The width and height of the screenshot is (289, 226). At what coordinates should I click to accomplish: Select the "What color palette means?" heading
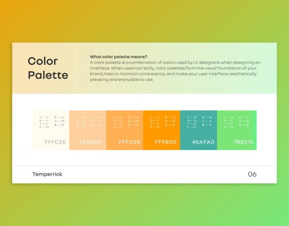tap(118, 57)
